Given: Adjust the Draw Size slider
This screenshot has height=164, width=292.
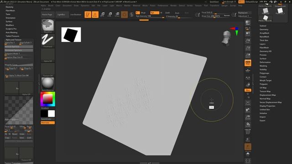Looking at the screenshot, I should coord(216,16).
